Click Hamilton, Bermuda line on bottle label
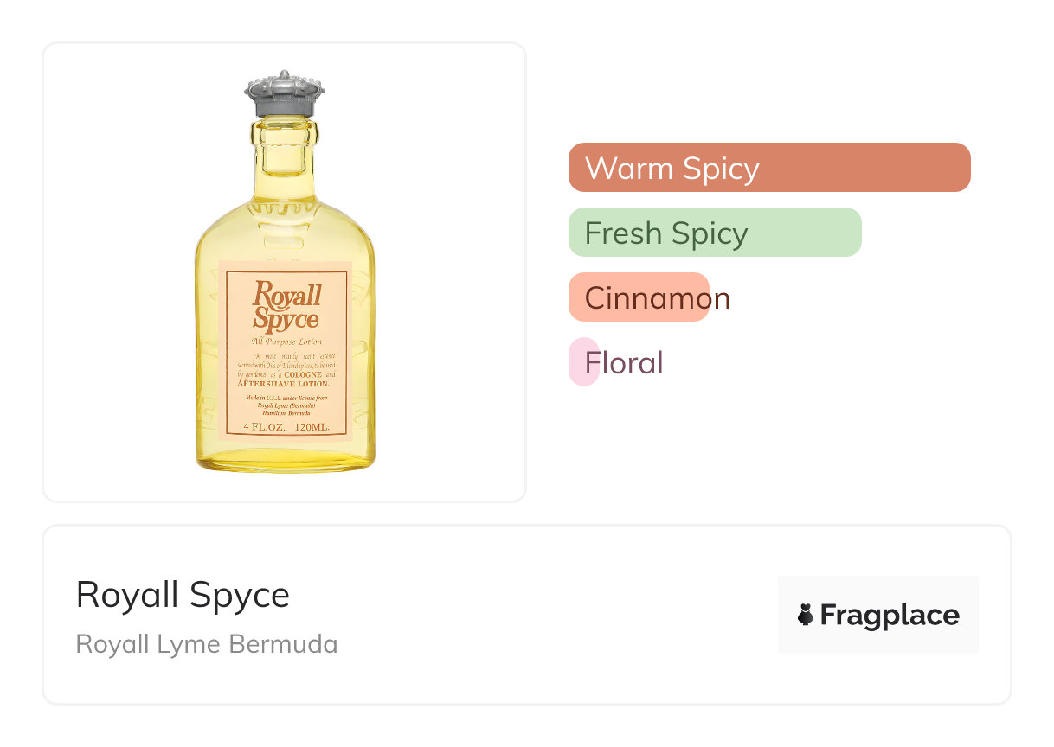Viewport: 1054px width, 747px height. point(286,413)
